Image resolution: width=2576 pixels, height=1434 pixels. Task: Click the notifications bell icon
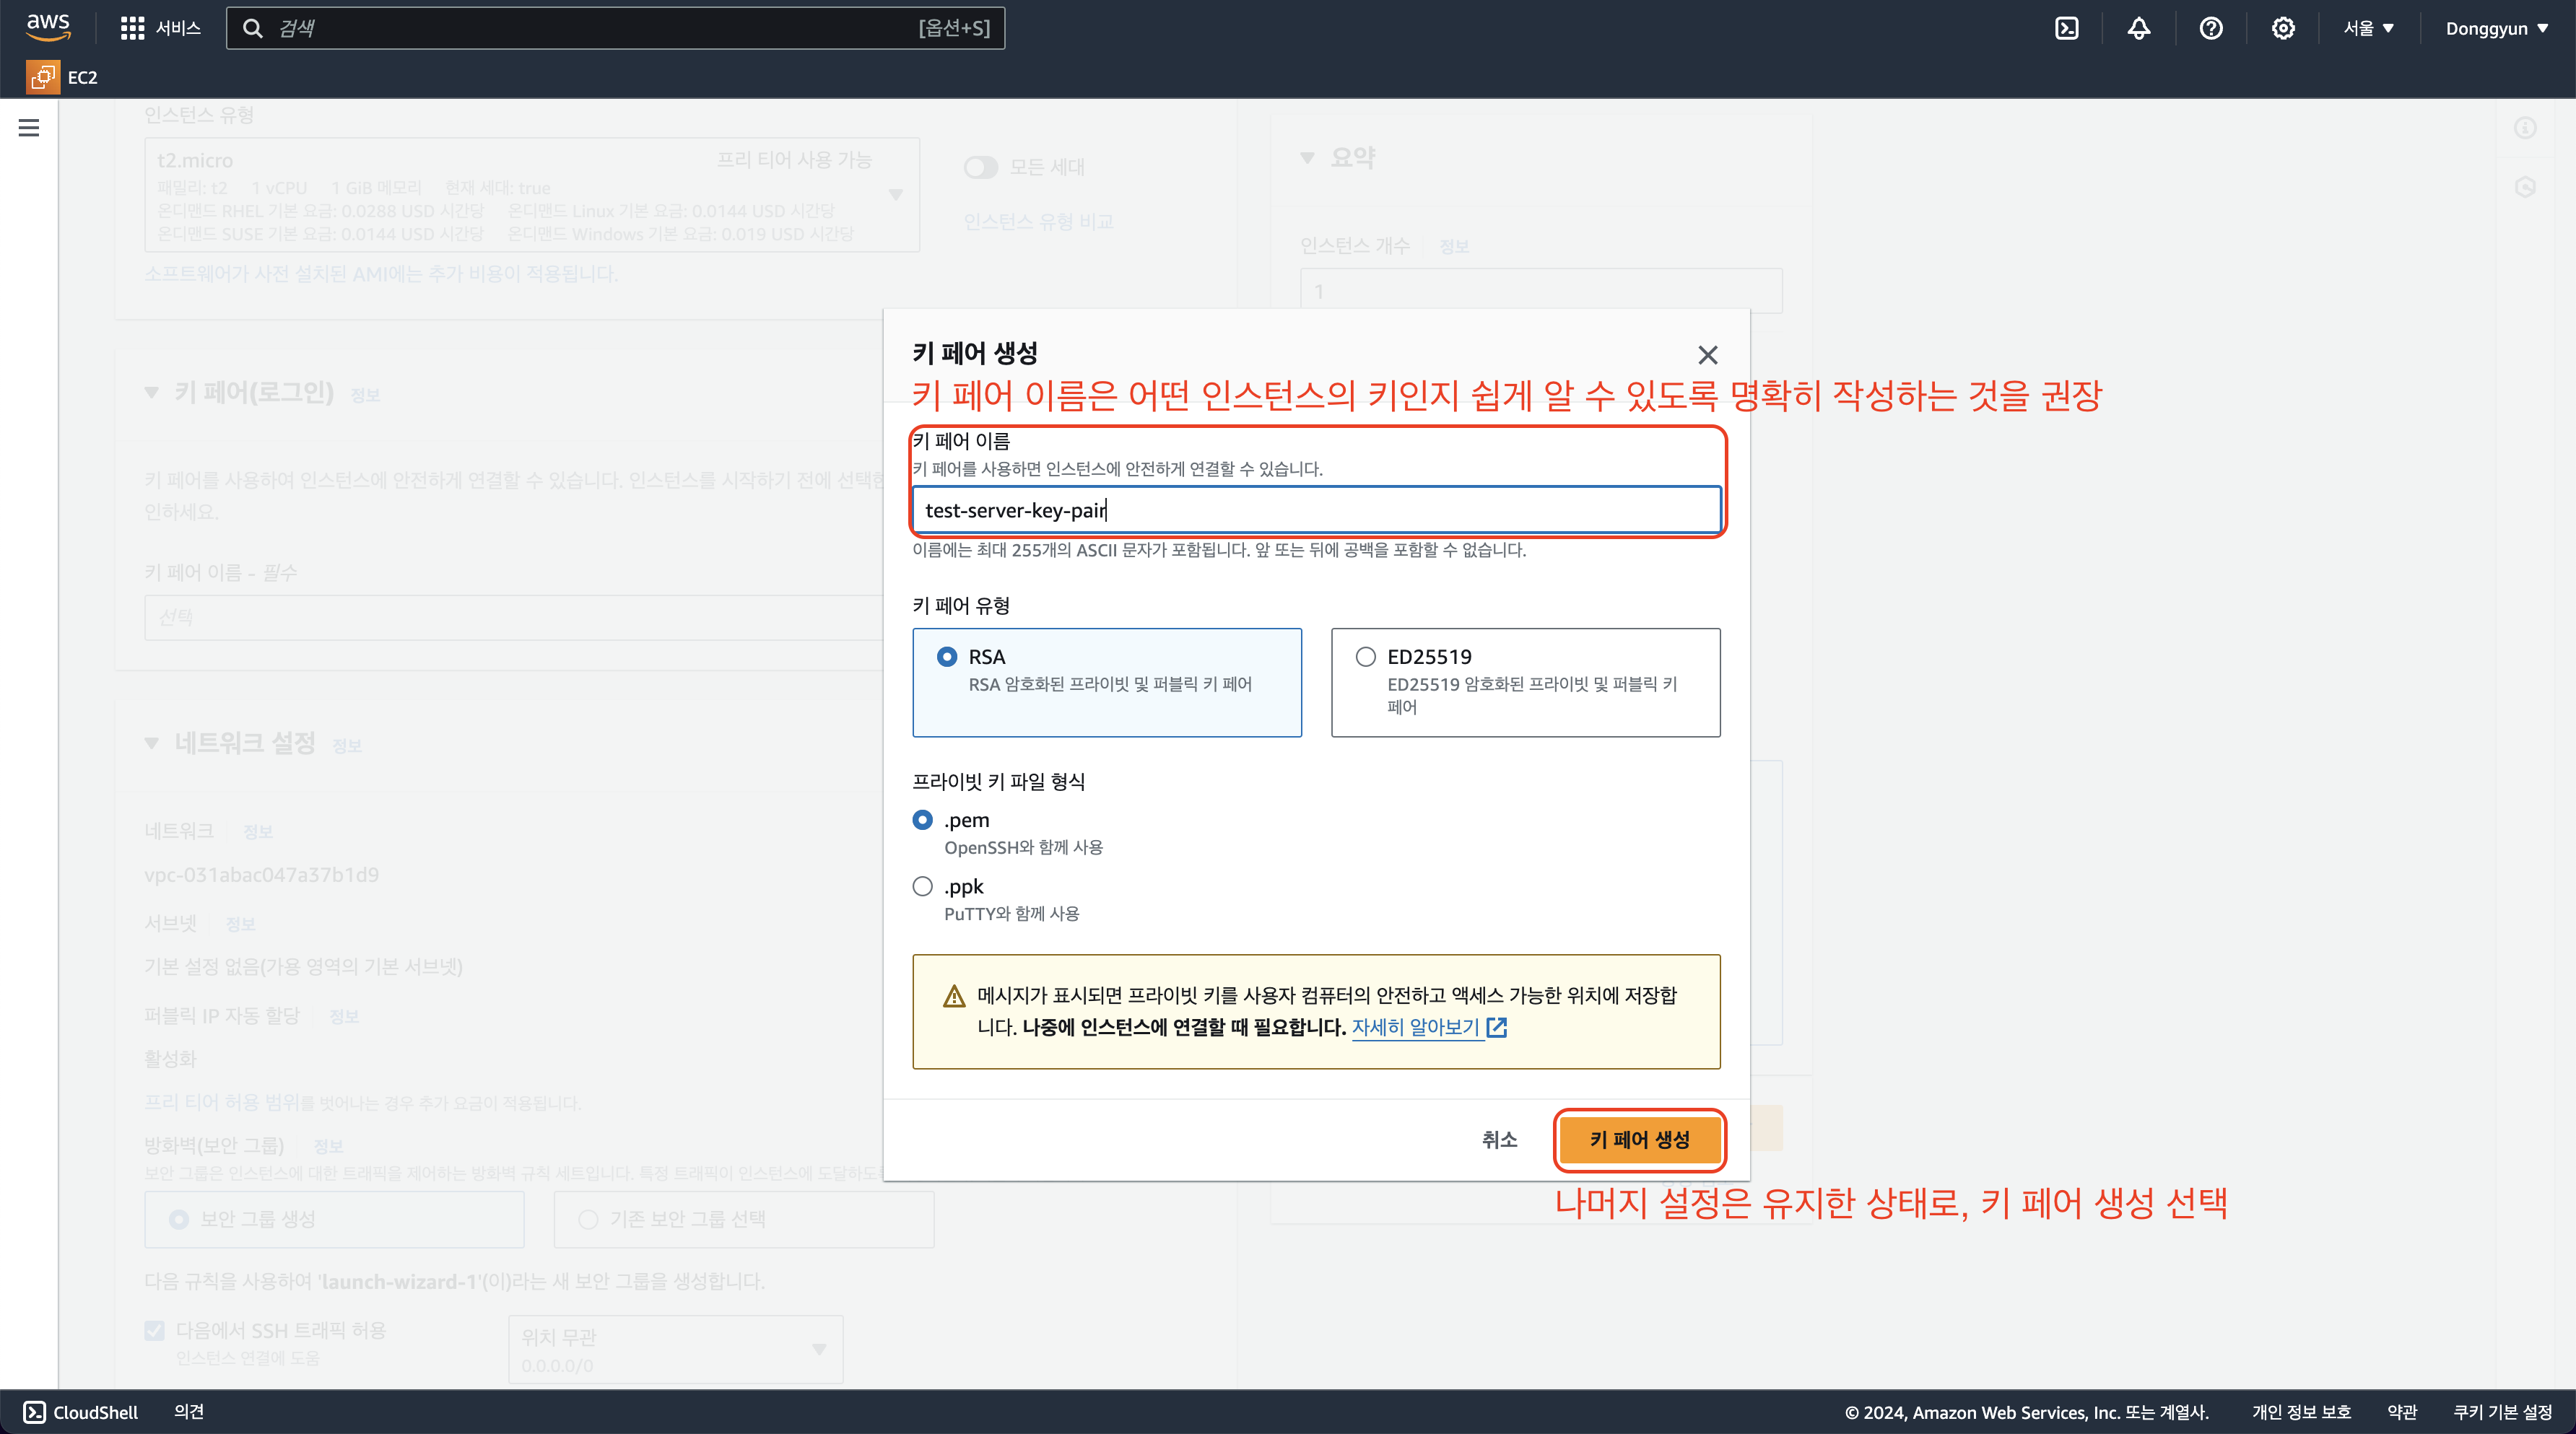(2138, 28)
